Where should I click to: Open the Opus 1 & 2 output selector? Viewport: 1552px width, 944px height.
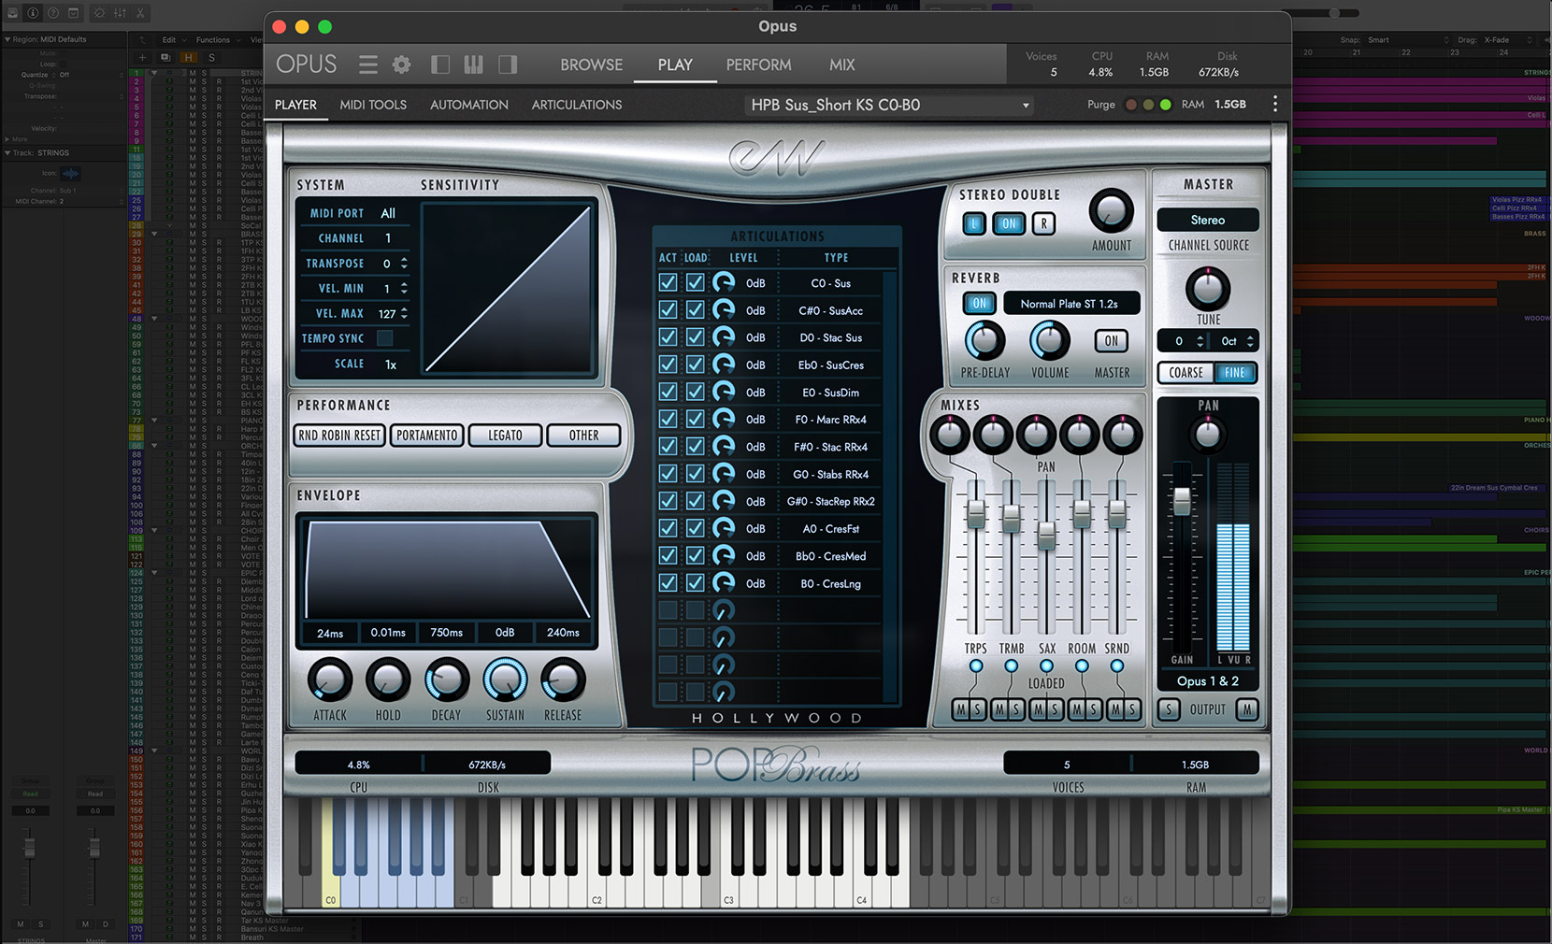pos(1208,681)
